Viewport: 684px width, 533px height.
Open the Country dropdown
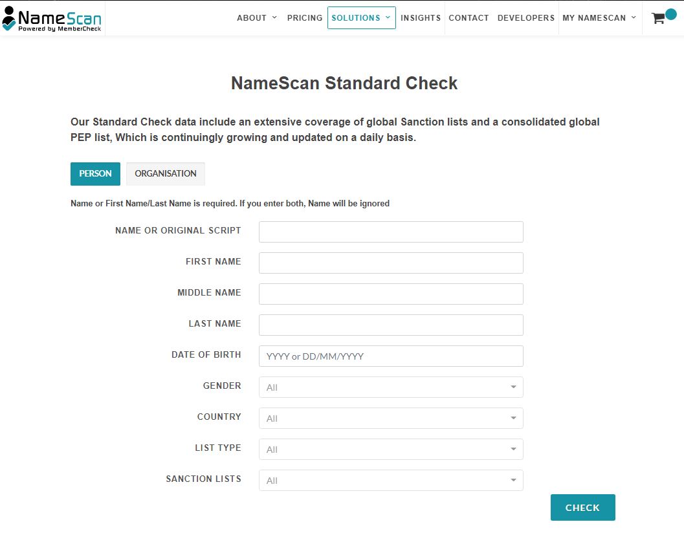point(391,418)
